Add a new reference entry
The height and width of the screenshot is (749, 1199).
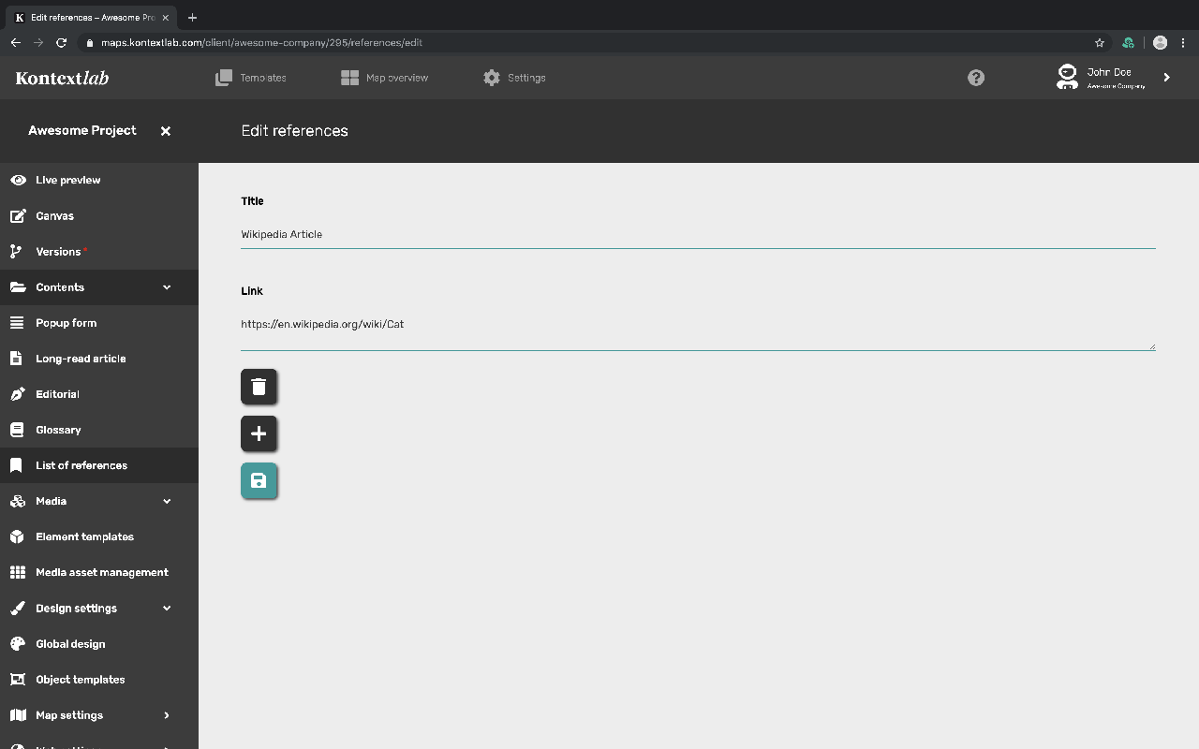[x=259, y=433]
